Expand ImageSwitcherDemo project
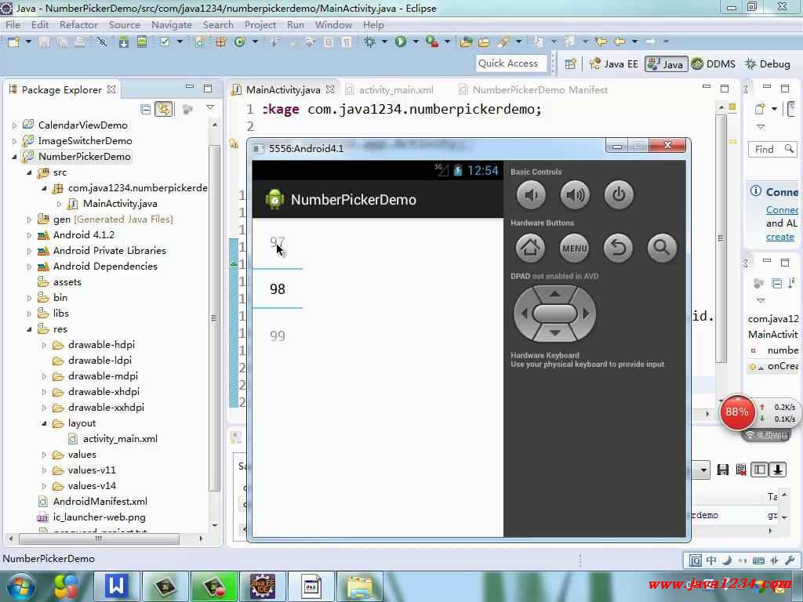This screenshot has width=803, height=602. click(14, 141)
